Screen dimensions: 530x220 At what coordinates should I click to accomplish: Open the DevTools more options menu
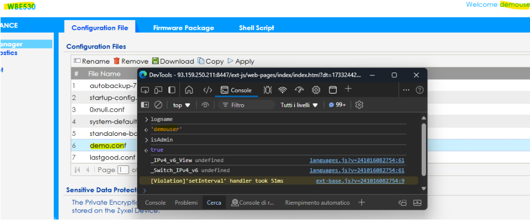406,90
